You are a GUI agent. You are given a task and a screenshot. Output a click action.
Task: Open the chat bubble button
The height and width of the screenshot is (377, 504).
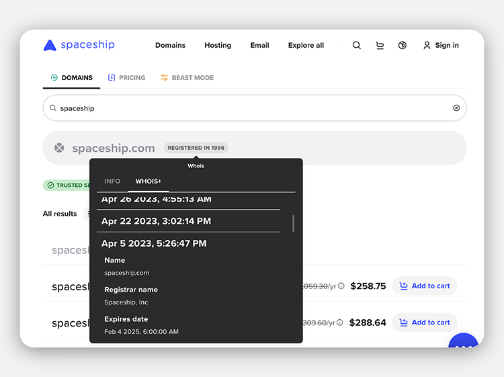click(463, 341)
